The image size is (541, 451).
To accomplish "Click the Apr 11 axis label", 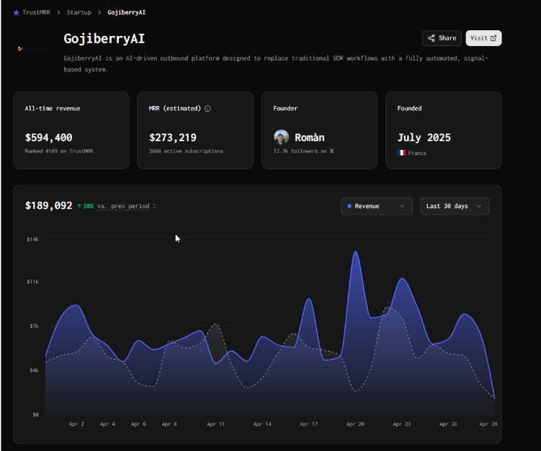I will coord(215,424).
